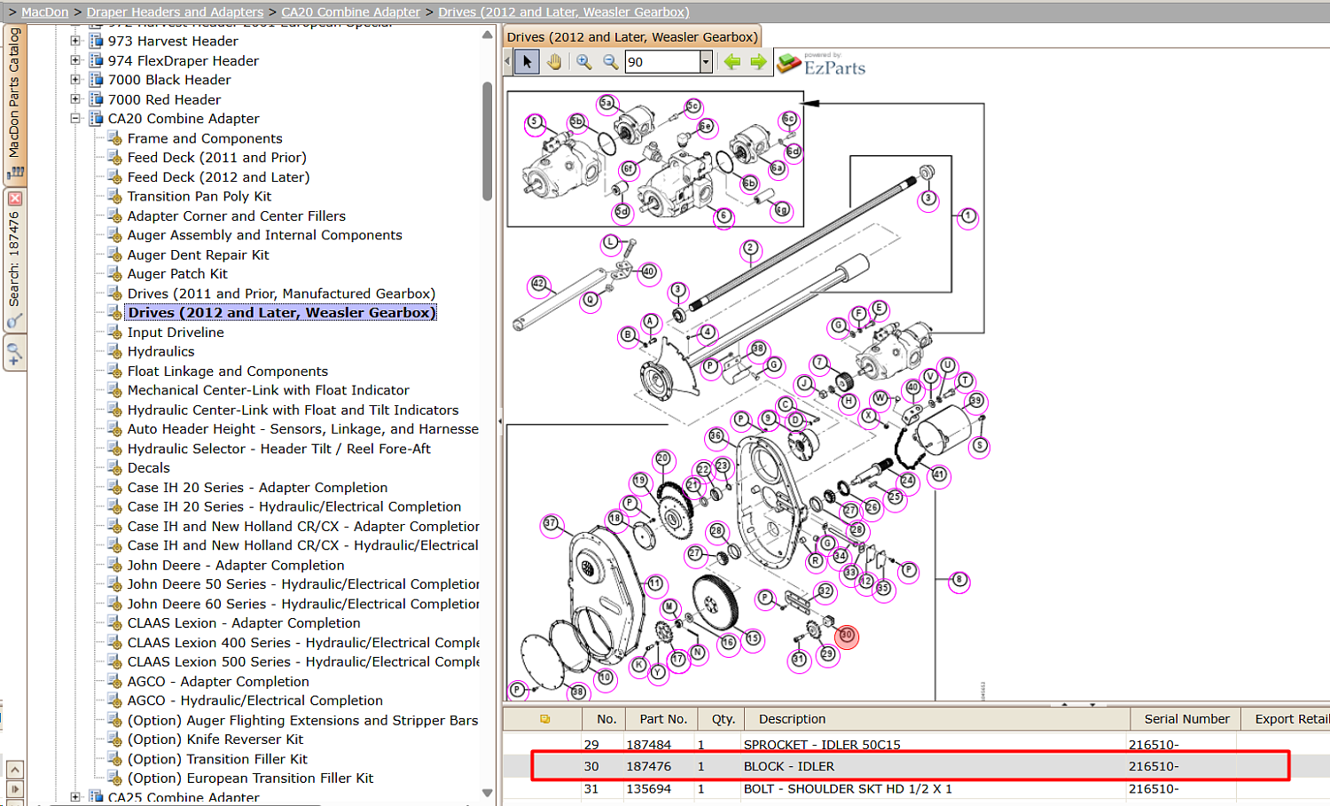Open CA20 Combine Adapter breadcrumb link
This screenshot has height=806, width=1330.
pos(350,12)
